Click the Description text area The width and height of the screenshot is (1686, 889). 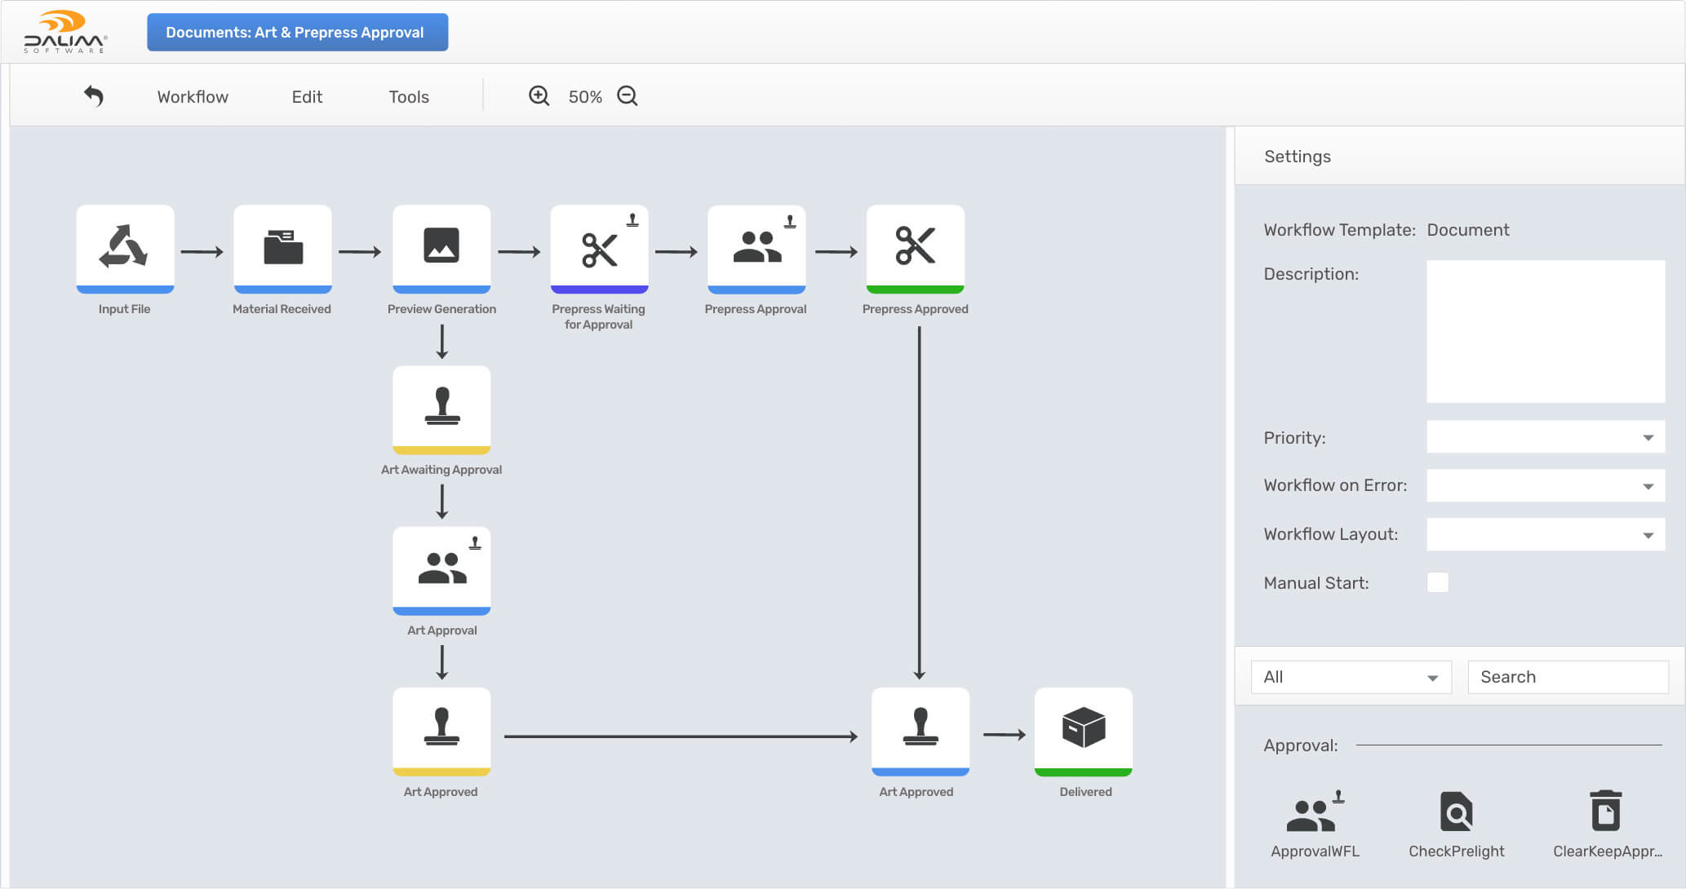coord(1545,331)
